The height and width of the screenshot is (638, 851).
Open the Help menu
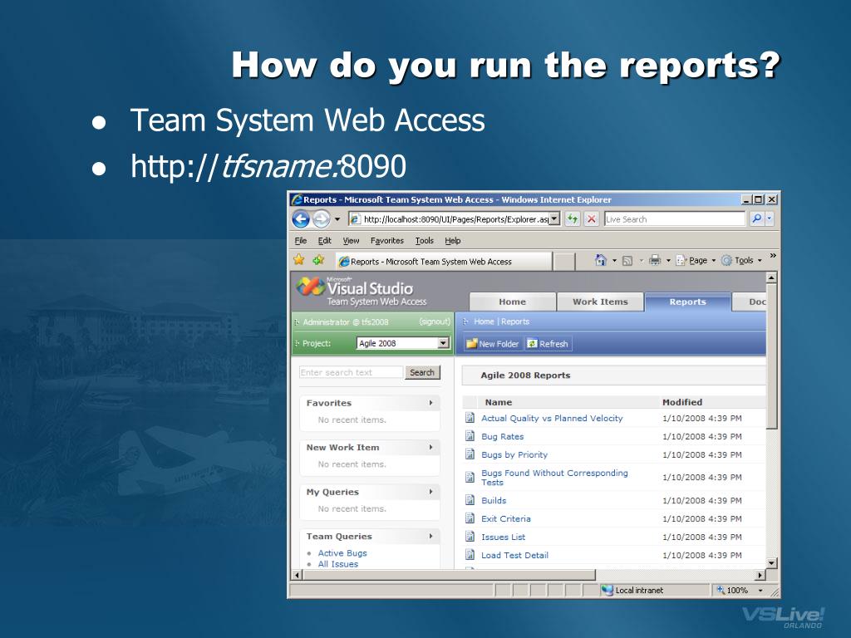coord(453,240)
